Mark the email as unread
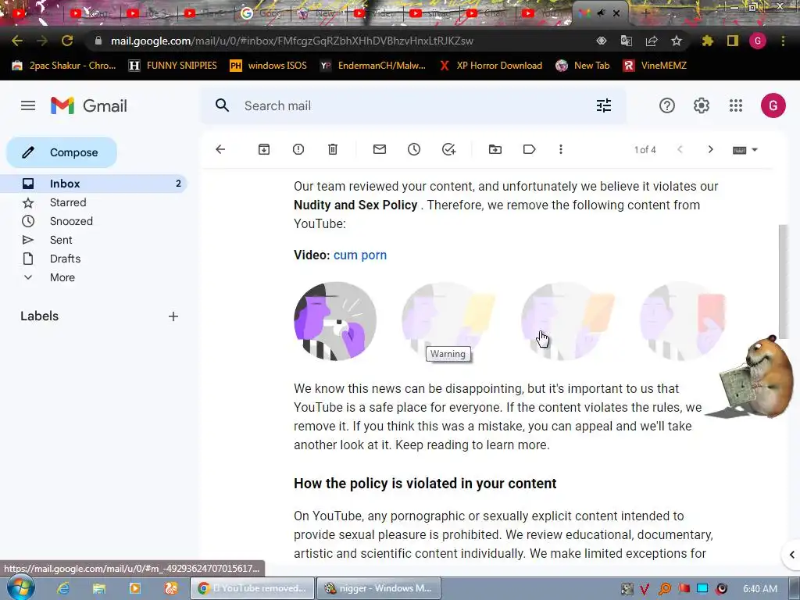The width and height of the screenshot is (800, 600). coord(380,149)
